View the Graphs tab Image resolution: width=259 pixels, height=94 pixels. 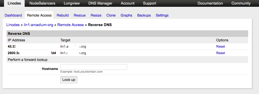pyautogui.click(x=126, y=15)
